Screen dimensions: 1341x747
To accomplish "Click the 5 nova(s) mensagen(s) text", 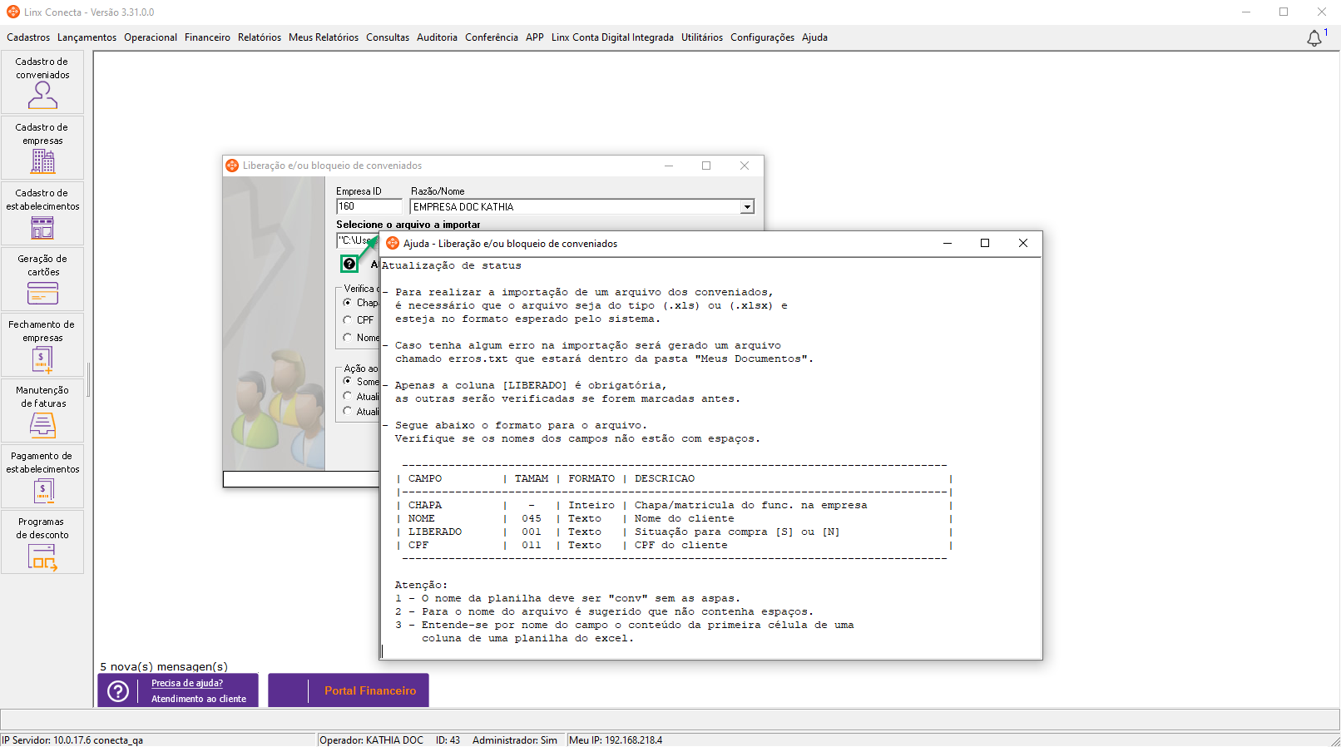I will pos(164,666).
